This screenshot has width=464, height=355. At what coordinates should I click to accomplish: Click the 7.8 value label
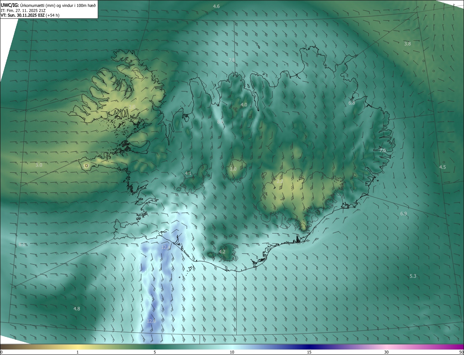232,60
